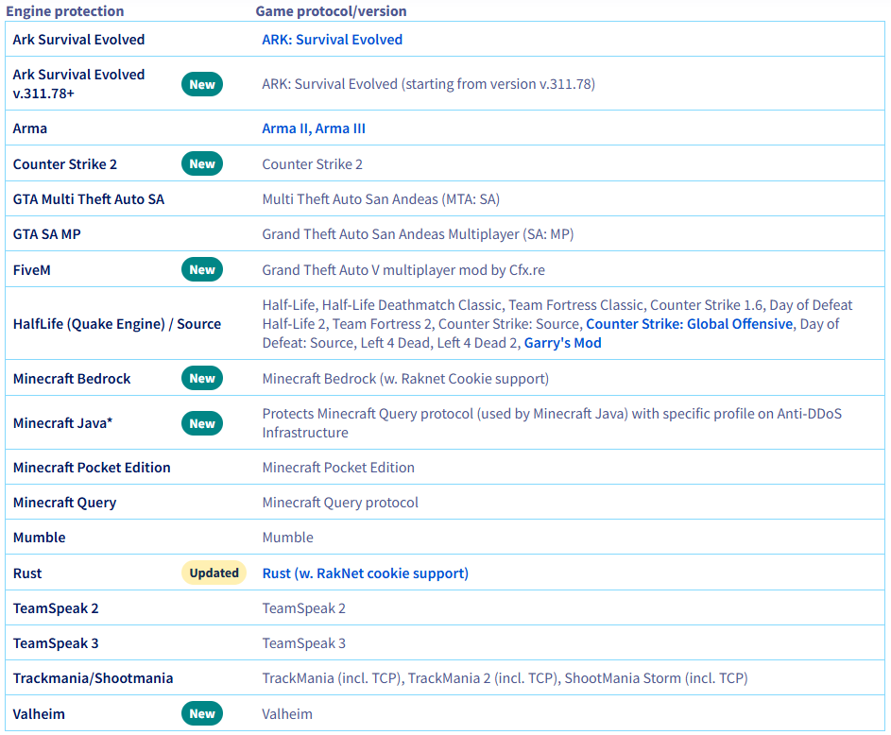The image size is (891, 735).
Task: Click the Half-Life games list text
Action: [x=557, y=324]
